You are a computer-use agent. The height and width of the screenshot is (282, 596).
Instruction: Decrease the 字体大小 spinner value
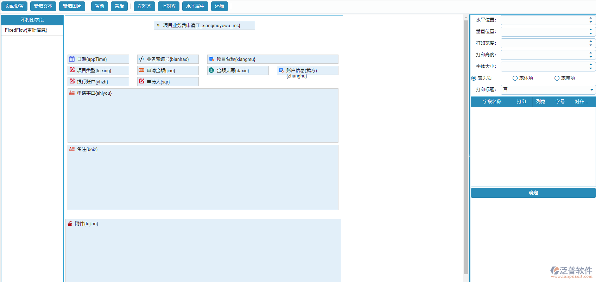click(x=590, y=68)
